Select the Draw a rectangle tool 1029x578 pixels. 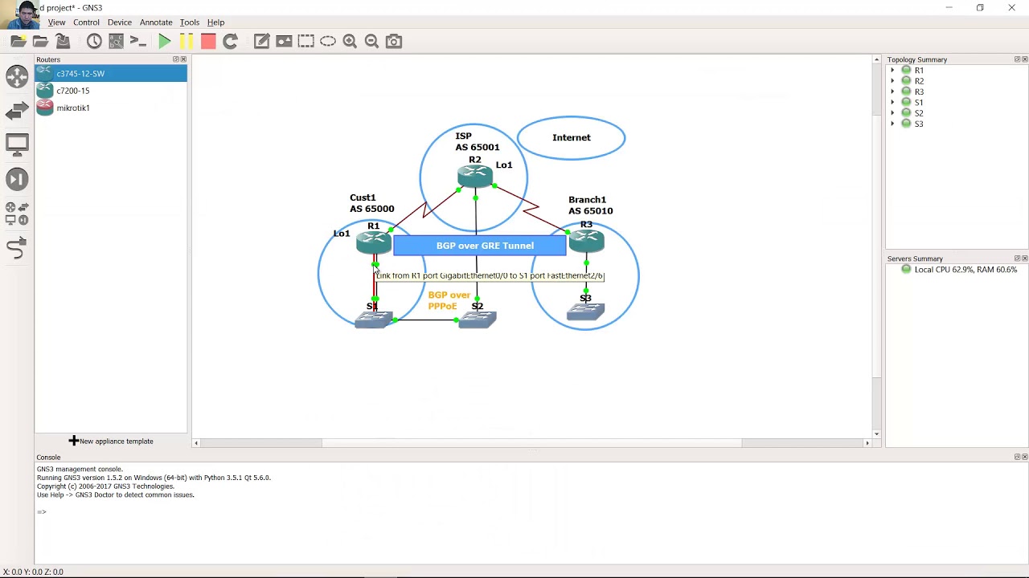point(305,41)
